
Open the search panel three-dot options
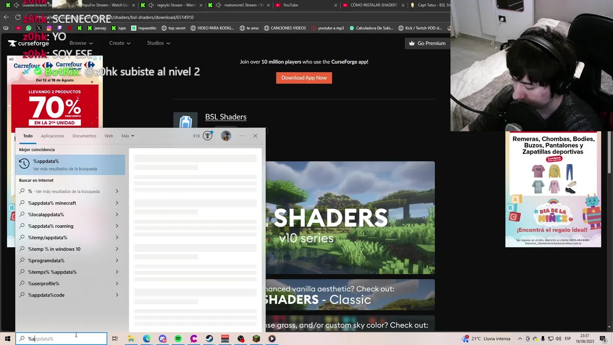[x=242, y=136]
